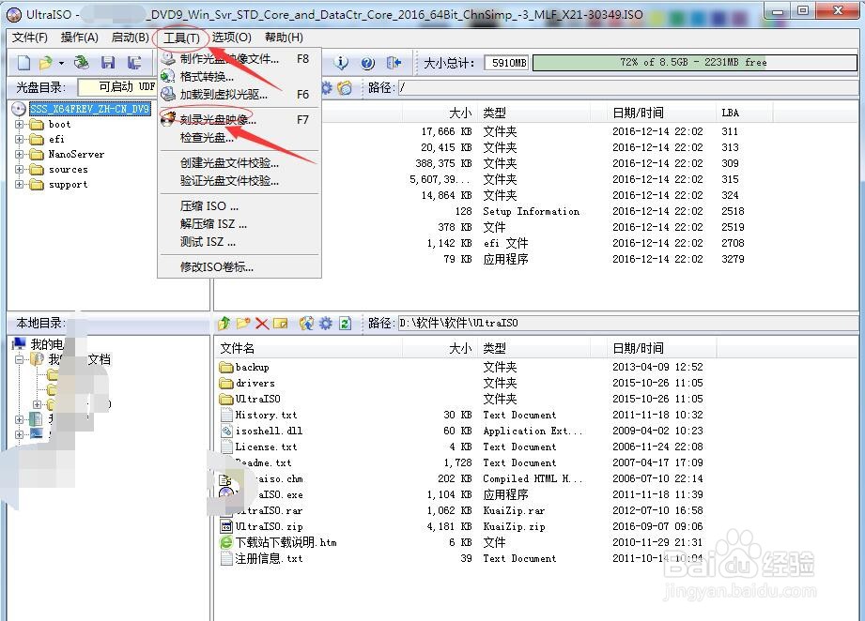
Task: Sort disc list by 类型 column header
Action: 535,113
